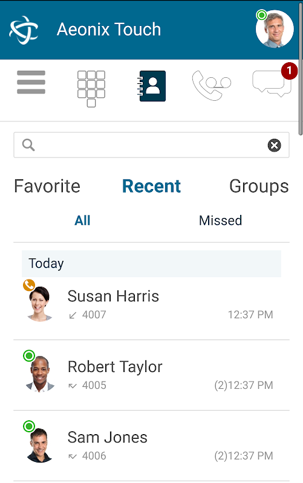Screen dimensions: 303x483
Task: Click the incoming call arrow by 4007
Action: 73,315
